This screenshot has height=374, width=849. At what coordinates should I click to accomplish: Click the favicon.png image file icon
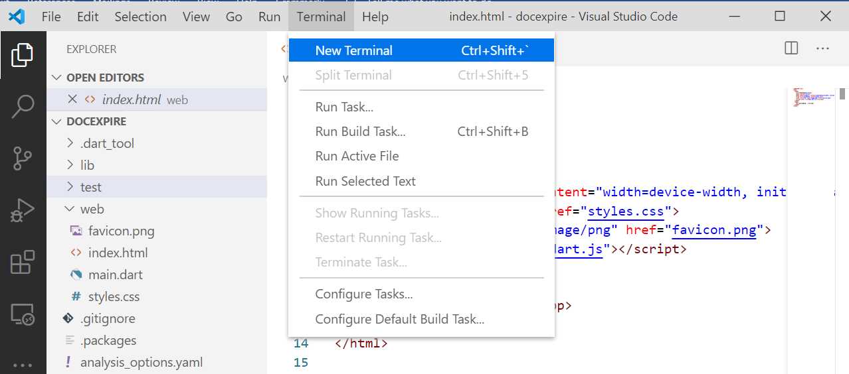click(x=76, y=231)
